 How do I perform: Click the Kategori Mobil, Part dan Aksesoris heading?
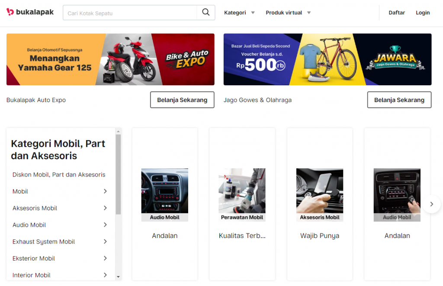(58, 150)
